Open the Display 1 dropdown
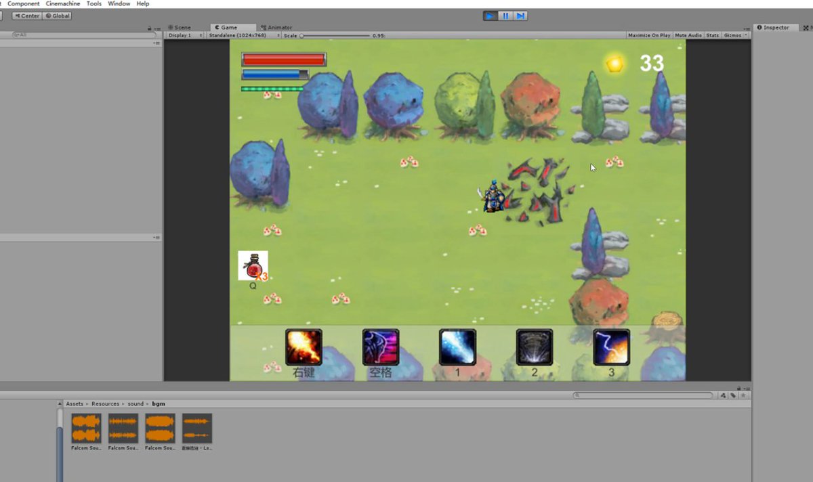 point(184,35)
